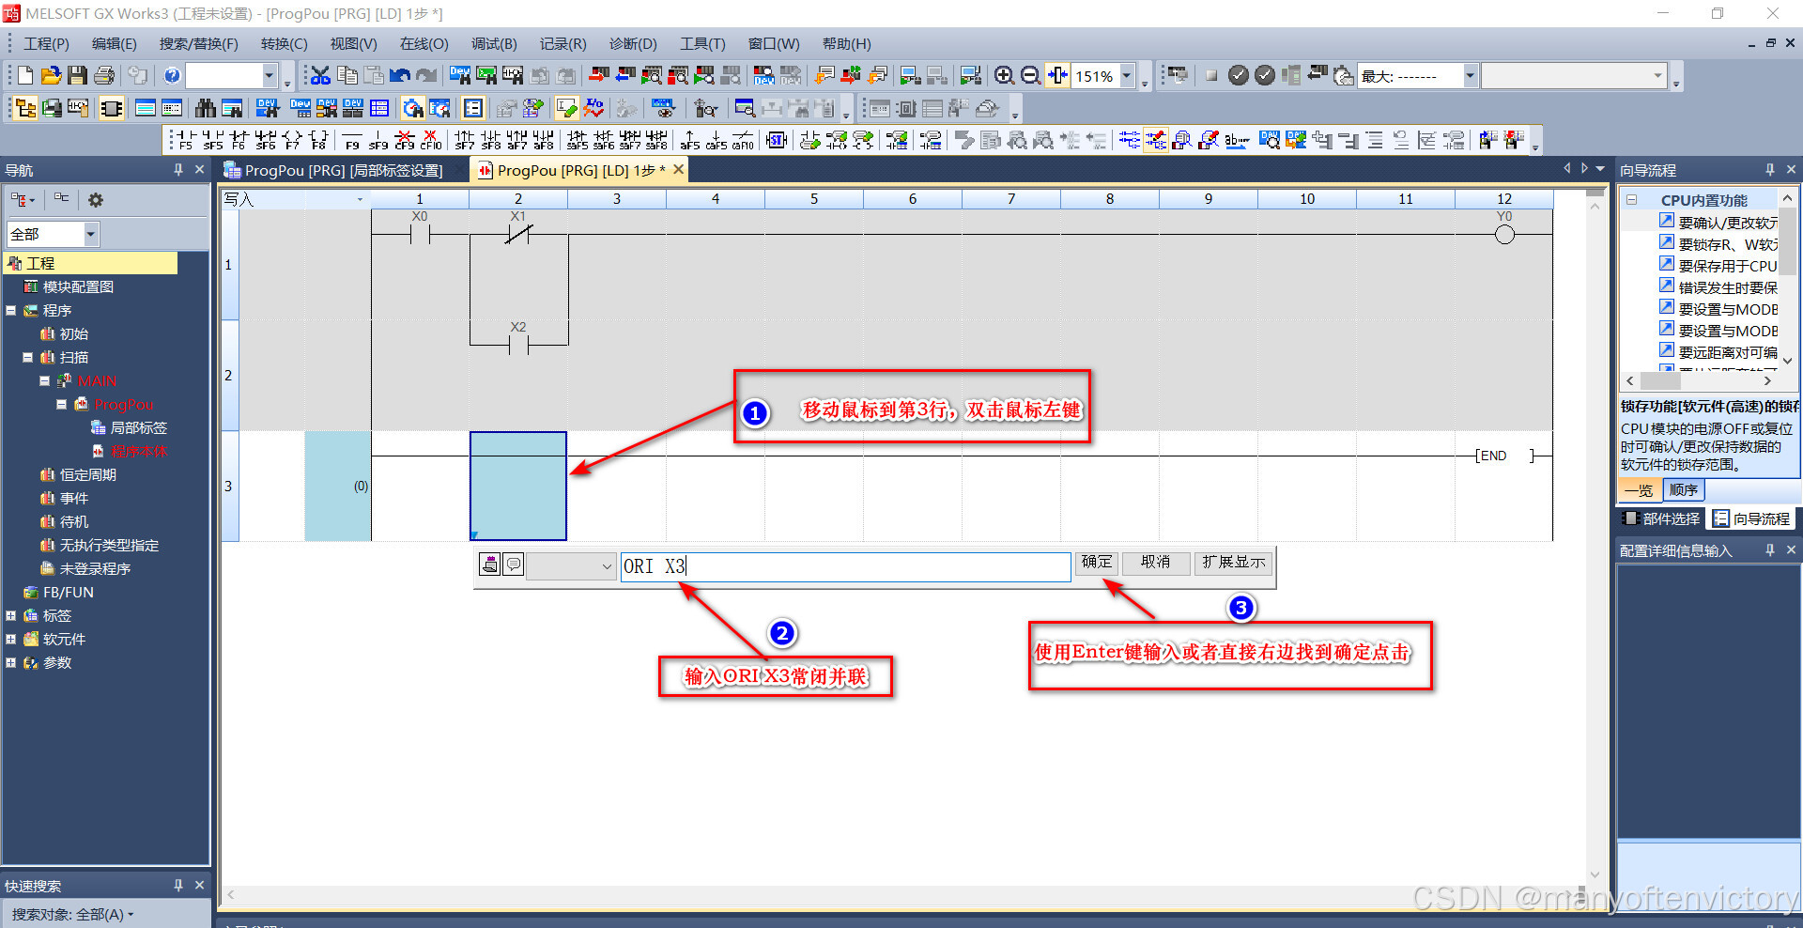This screenshot has width=1803, height=928.
Task: Click the 扩展显示 button
Action: click(1234, 563)
